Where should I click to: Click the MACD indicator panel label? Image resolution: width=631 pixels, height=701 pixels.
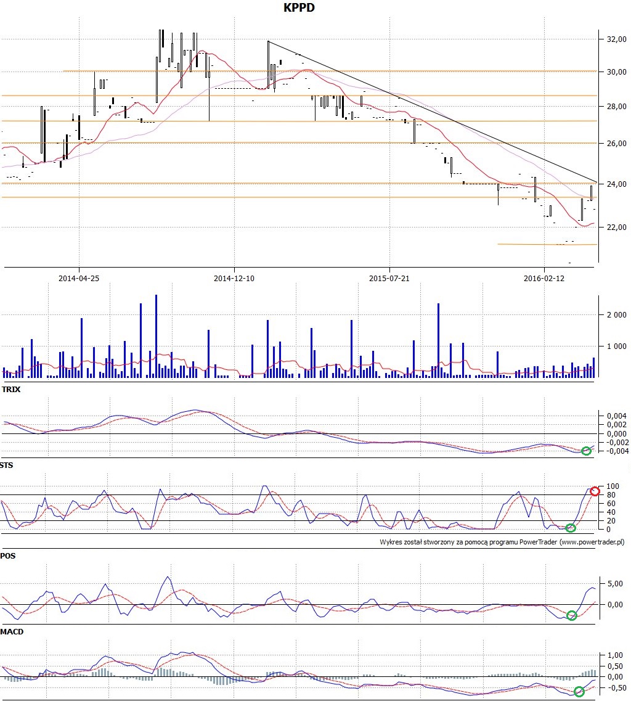[x=12, y=632]
